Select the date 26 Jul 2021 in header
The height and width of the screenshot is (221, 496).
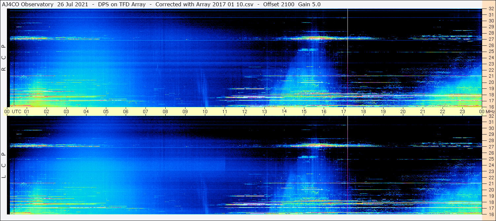[x=73, y=4]
